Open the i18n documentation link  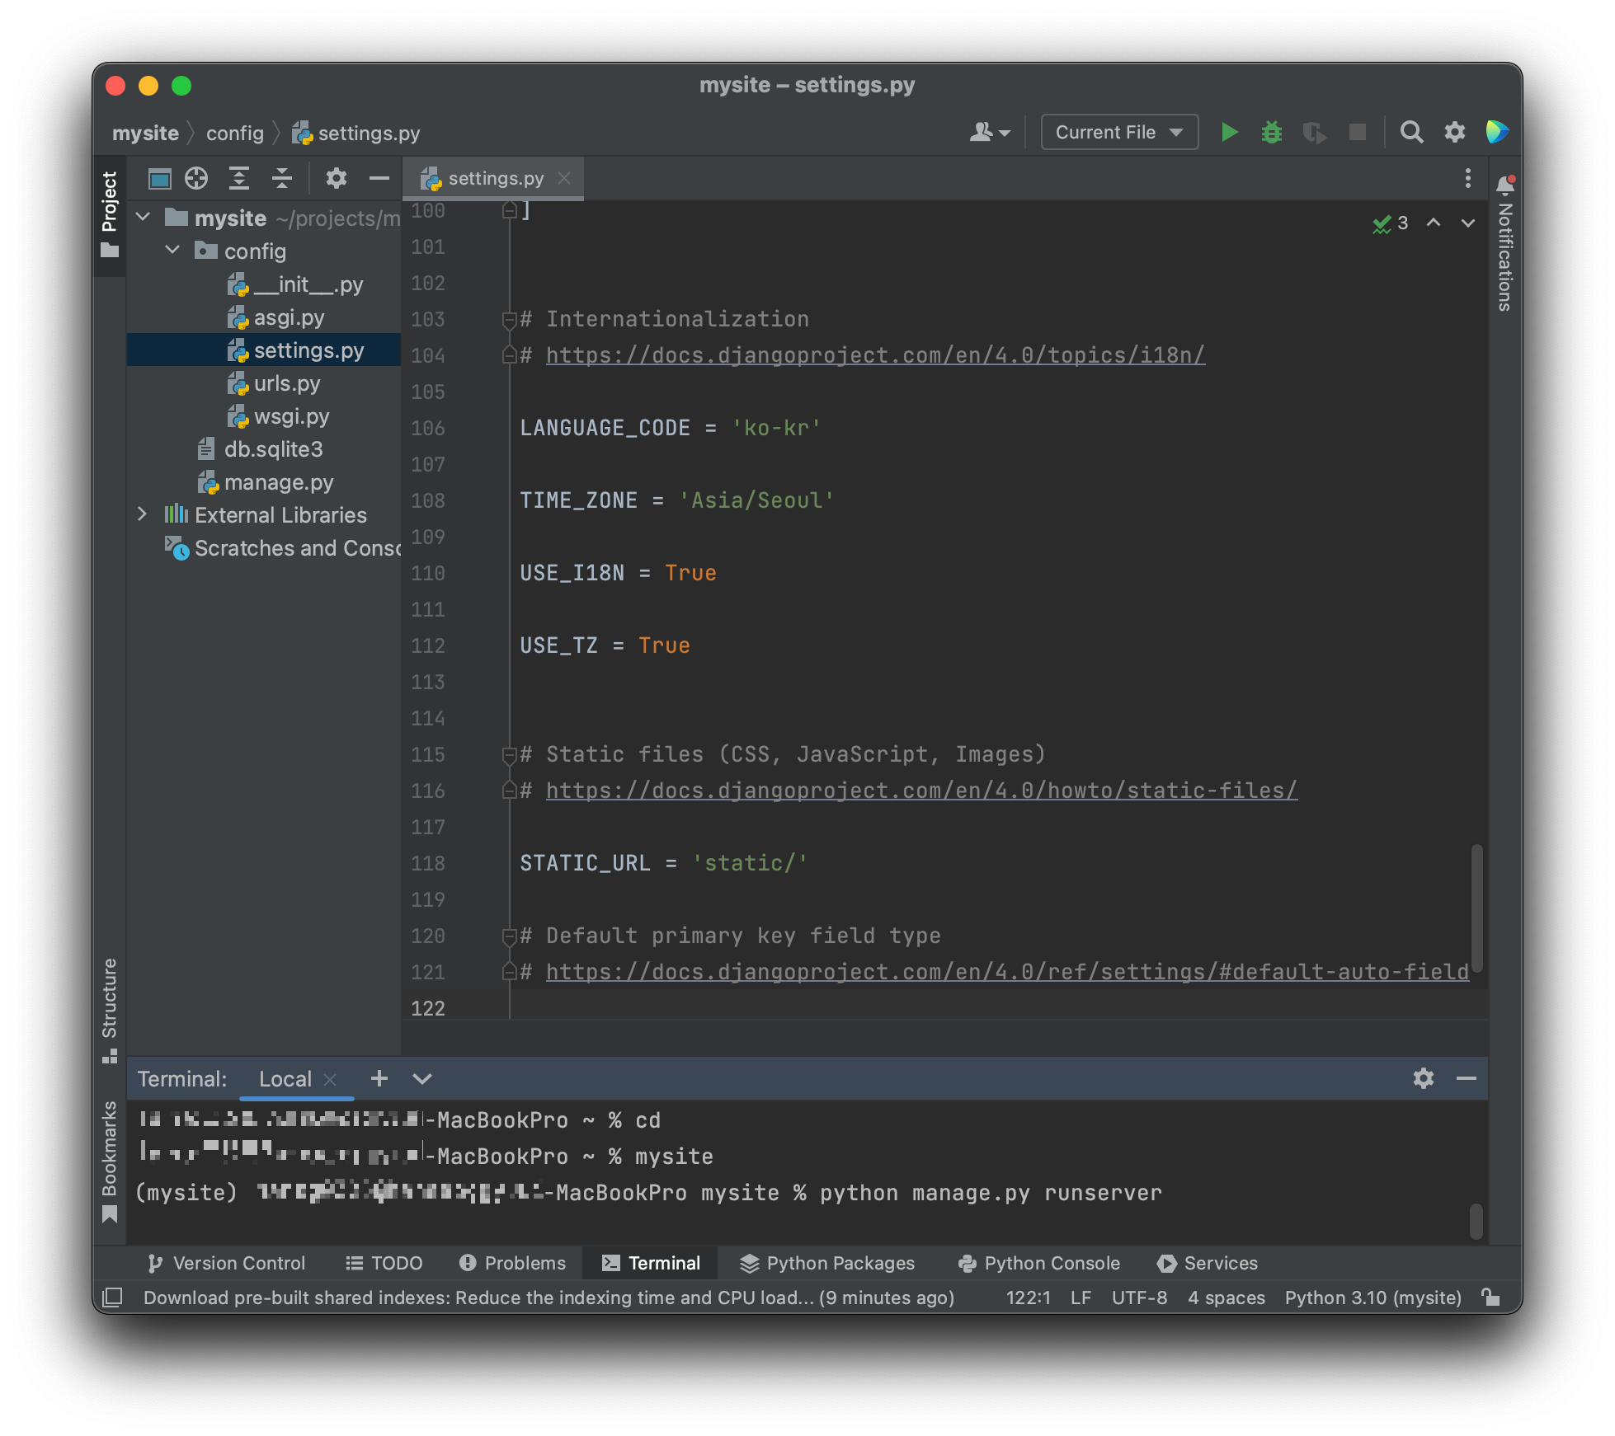(874, 355)
